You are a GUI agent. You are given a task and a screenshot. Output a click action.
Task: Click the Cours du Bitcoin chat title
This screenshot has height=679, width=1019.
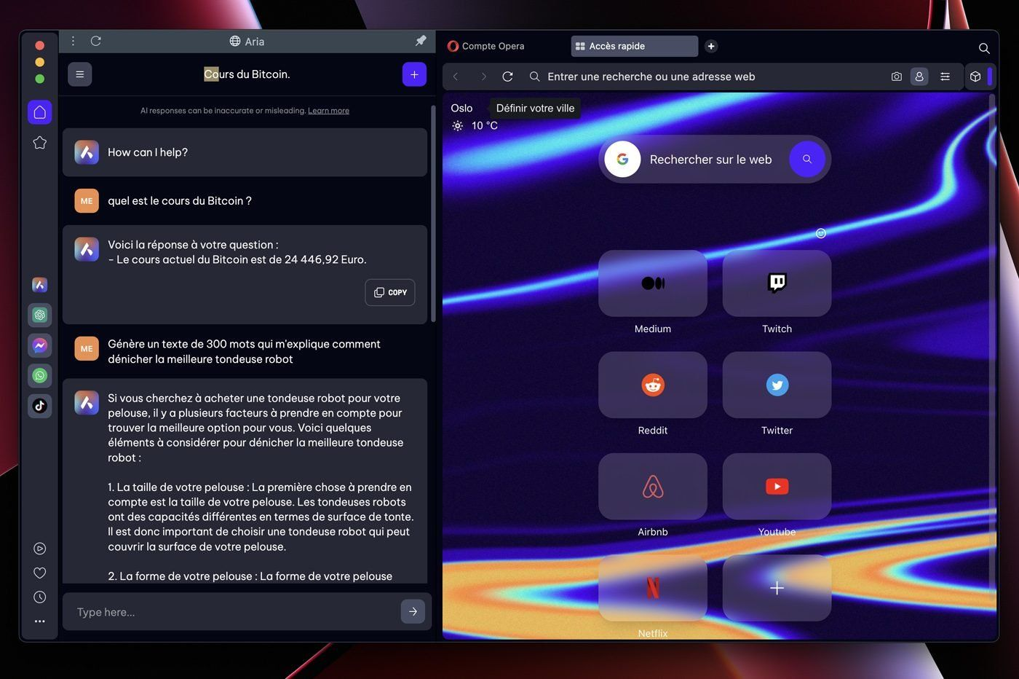(x=247, y=74)
